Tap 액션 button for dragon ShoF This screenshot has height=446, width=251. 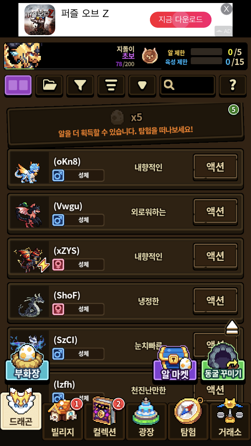(215, 301)
